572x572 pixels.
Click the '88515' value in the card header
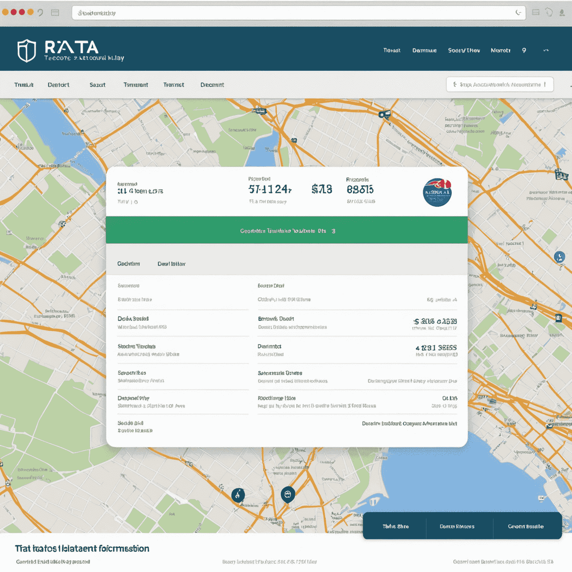click(360, 190)
